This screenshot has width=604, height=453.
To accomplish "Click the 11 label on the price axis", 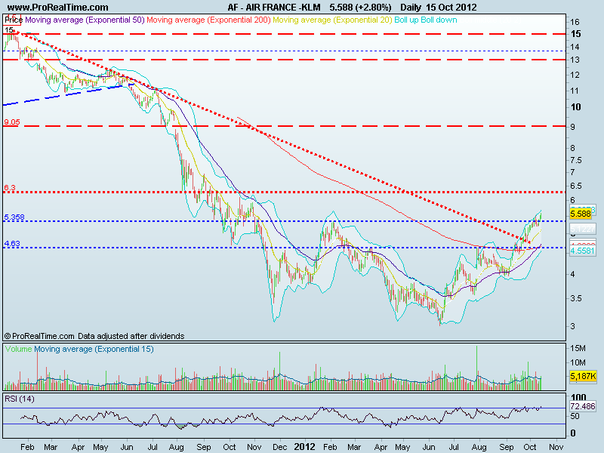I will click(x=575, y=91).
